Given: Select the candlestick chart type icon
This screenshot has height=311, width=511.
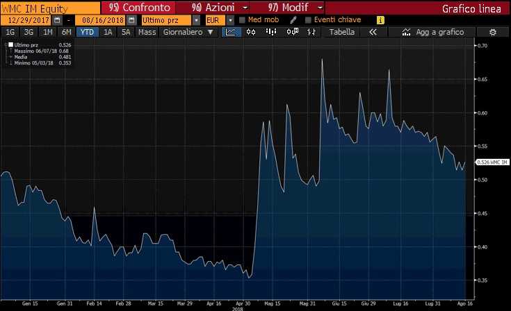Looking at the screenshot, I should [251, 32].
